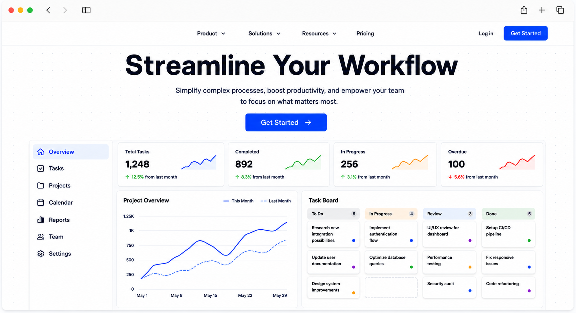This screenshot has width=576, height=313.
Task: Click the Total Tasks blue sparkline
Action: (x=199, y=162)
